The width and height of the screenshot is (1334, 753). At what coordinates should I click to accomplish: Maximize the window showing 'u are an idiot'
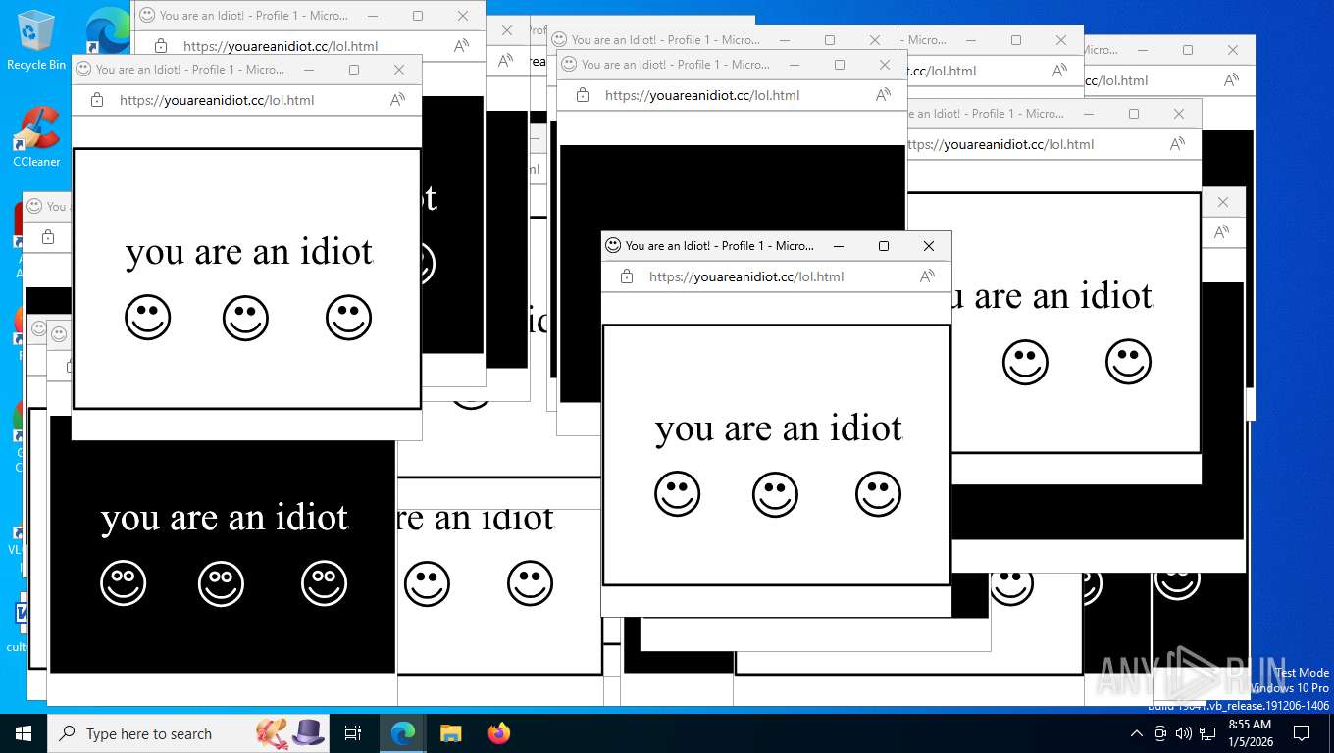click(1134, 114)
